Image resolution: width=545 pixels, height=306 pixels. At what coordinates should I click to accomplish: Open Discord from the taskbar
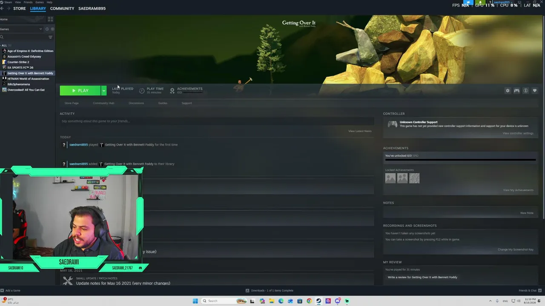338,301
